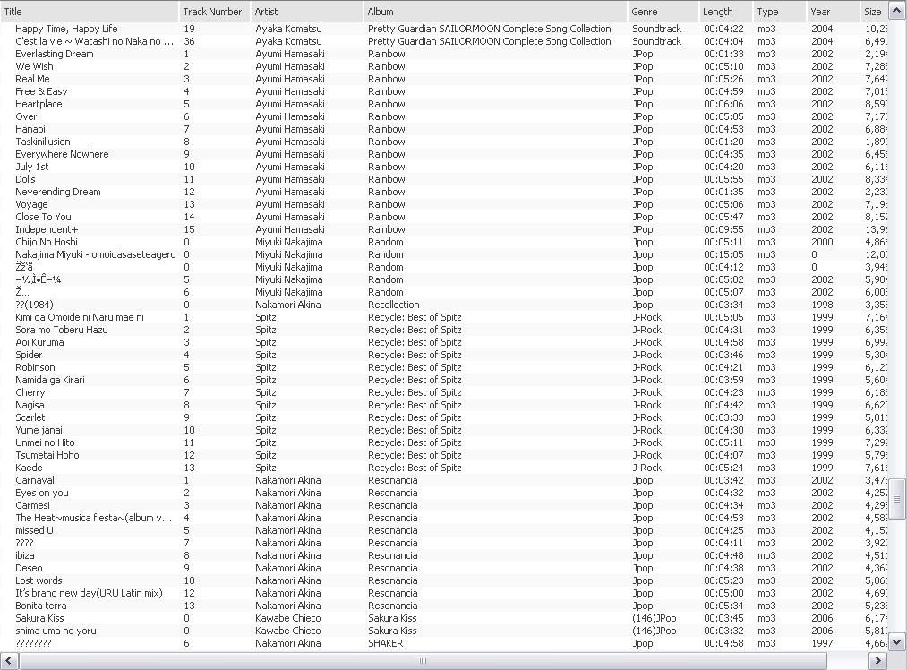Select the track 'ibiza'
This screenshot has height=670, width=907.
click(24, 555)
